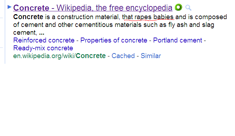Click the phrase "construction material" in snippet
Viewport: 235px width, 136px height.
tap(89, 17)
